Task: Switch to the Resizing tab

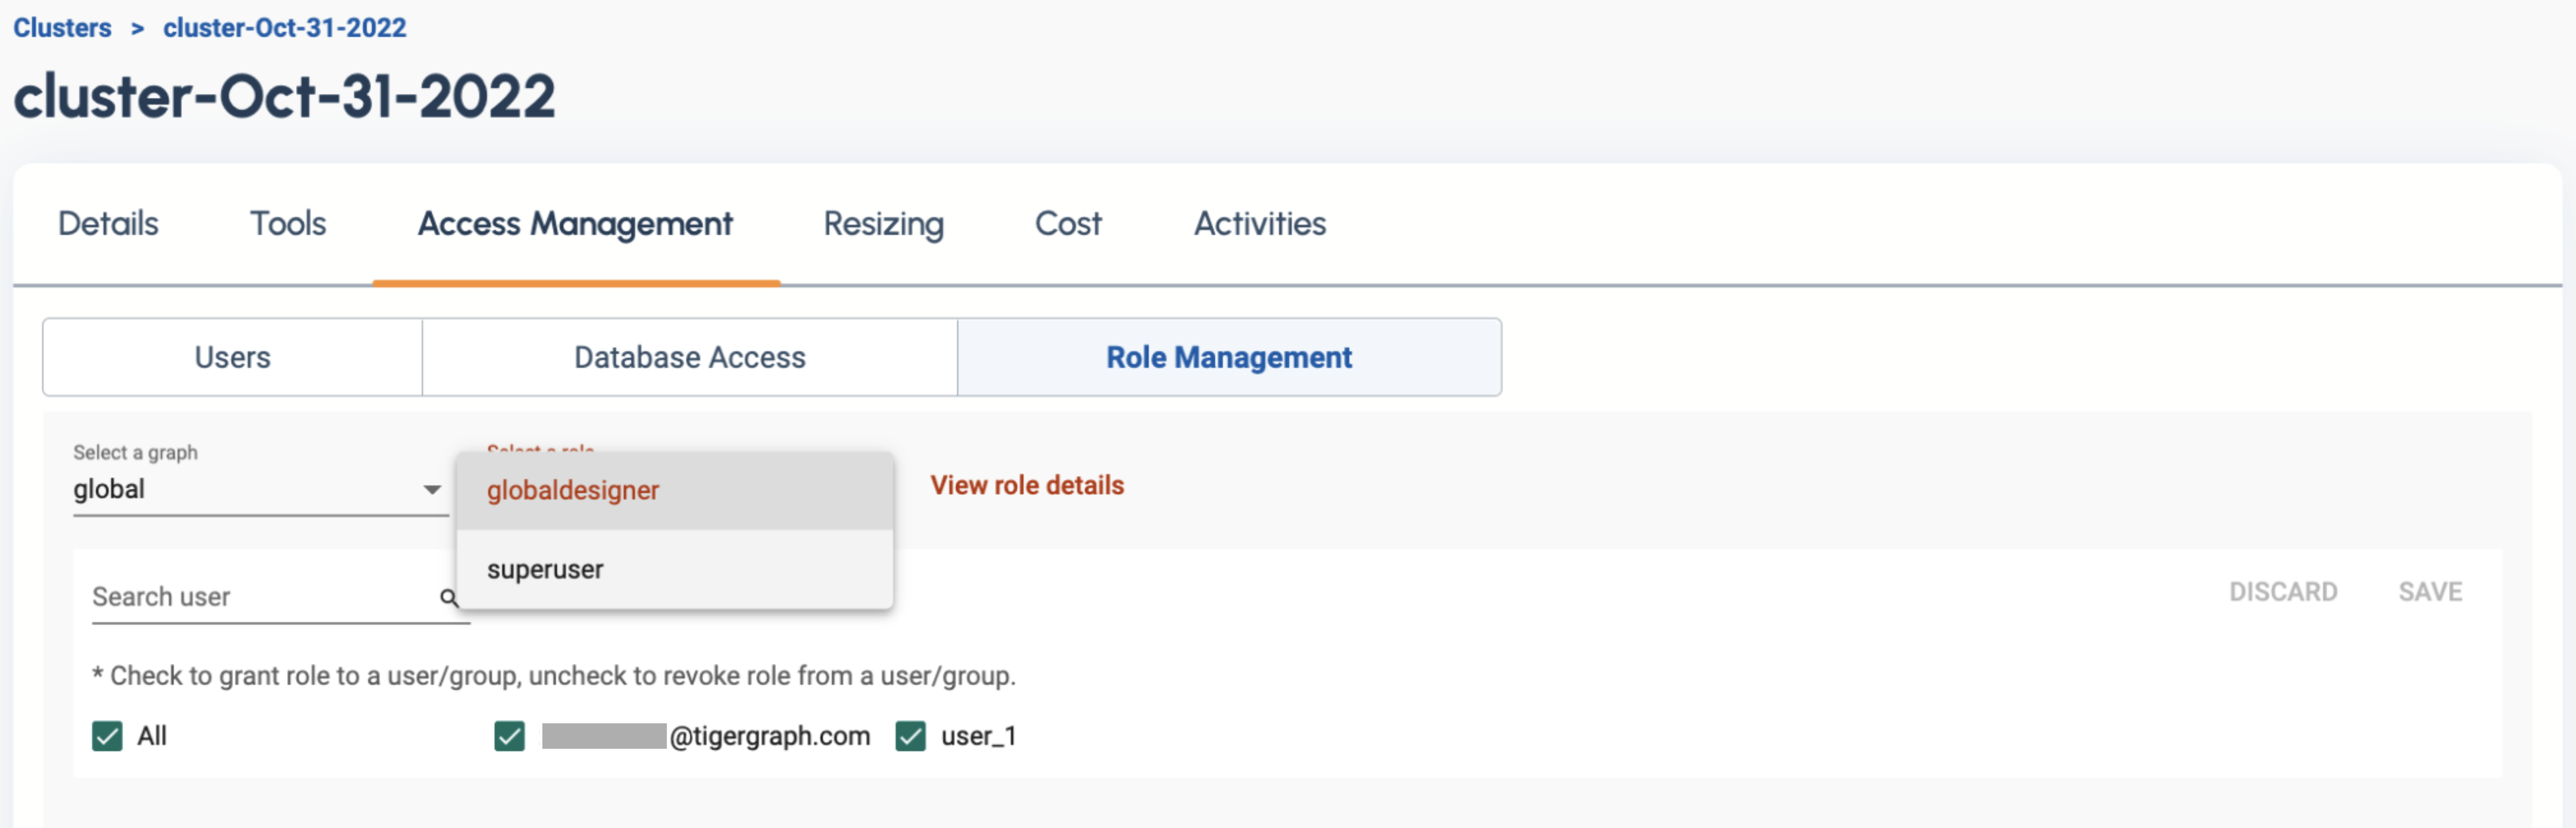Action: tap(882, 224)
